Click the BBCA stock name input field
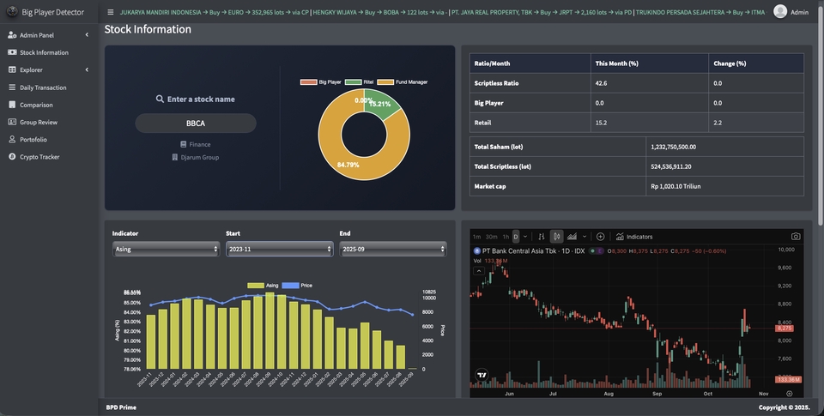This screenshot has height=416, width=824. tap(196, 124)
